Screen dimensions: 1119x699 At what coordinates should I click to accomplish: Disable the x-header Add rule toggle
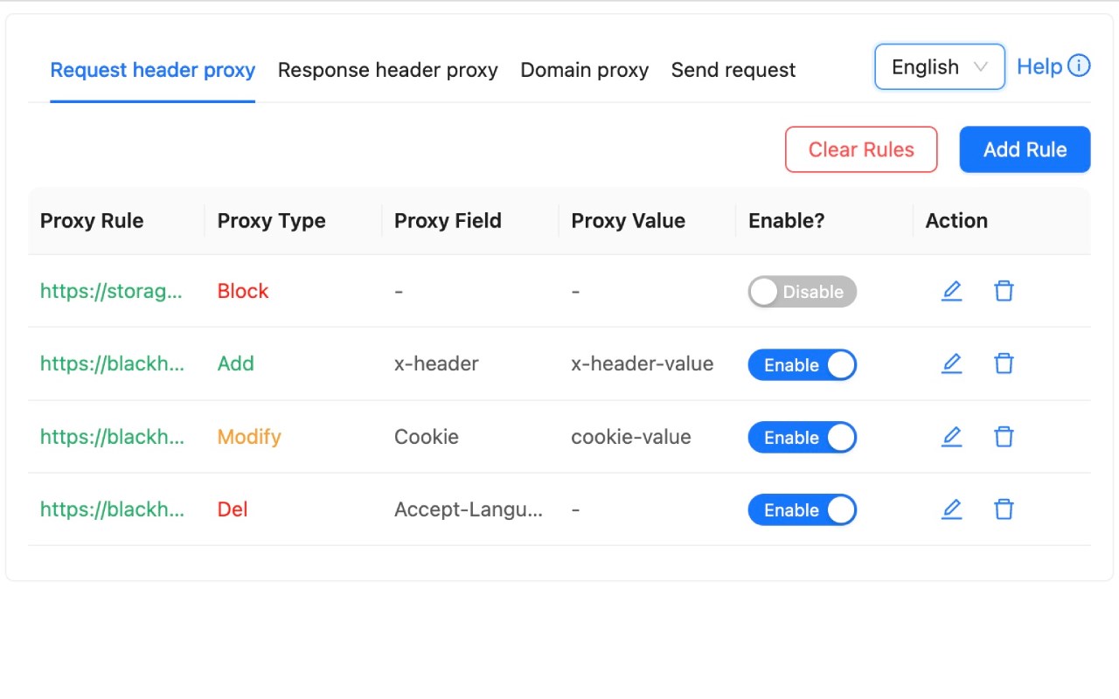[x=802, y=365]
